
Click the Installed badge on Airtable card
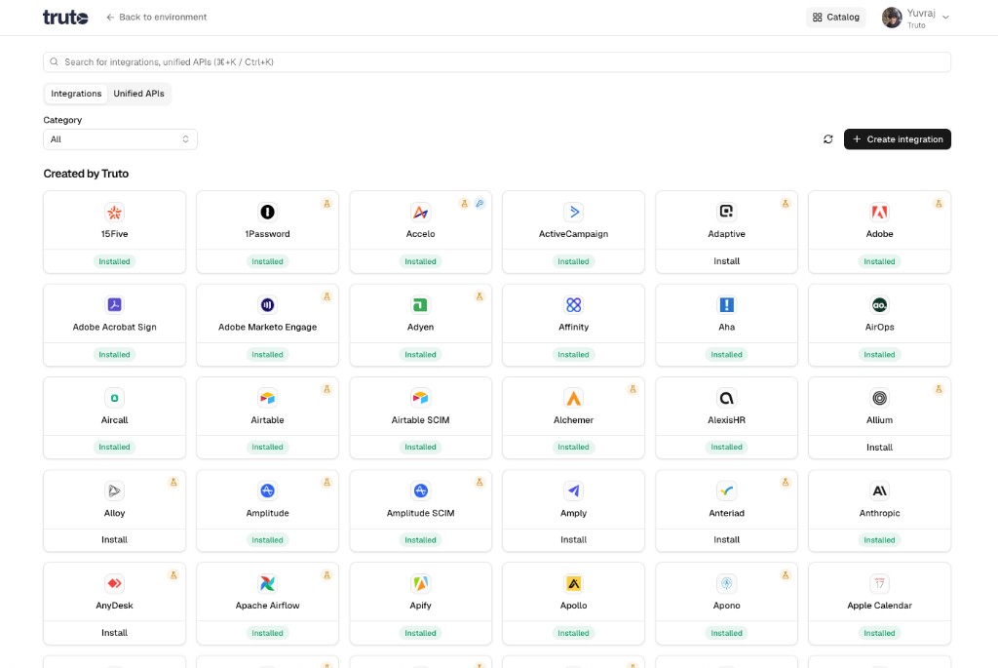click(x=267, y=447)
